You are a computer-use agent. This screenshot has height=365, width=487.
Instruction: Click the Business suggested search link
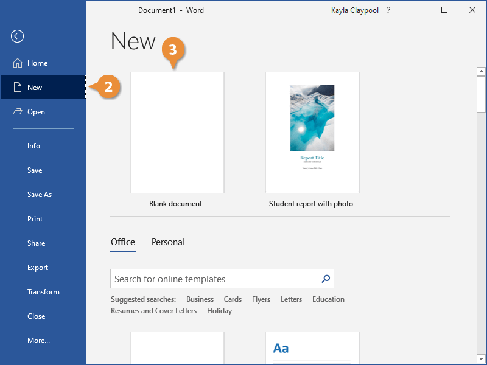coord(200,299)
